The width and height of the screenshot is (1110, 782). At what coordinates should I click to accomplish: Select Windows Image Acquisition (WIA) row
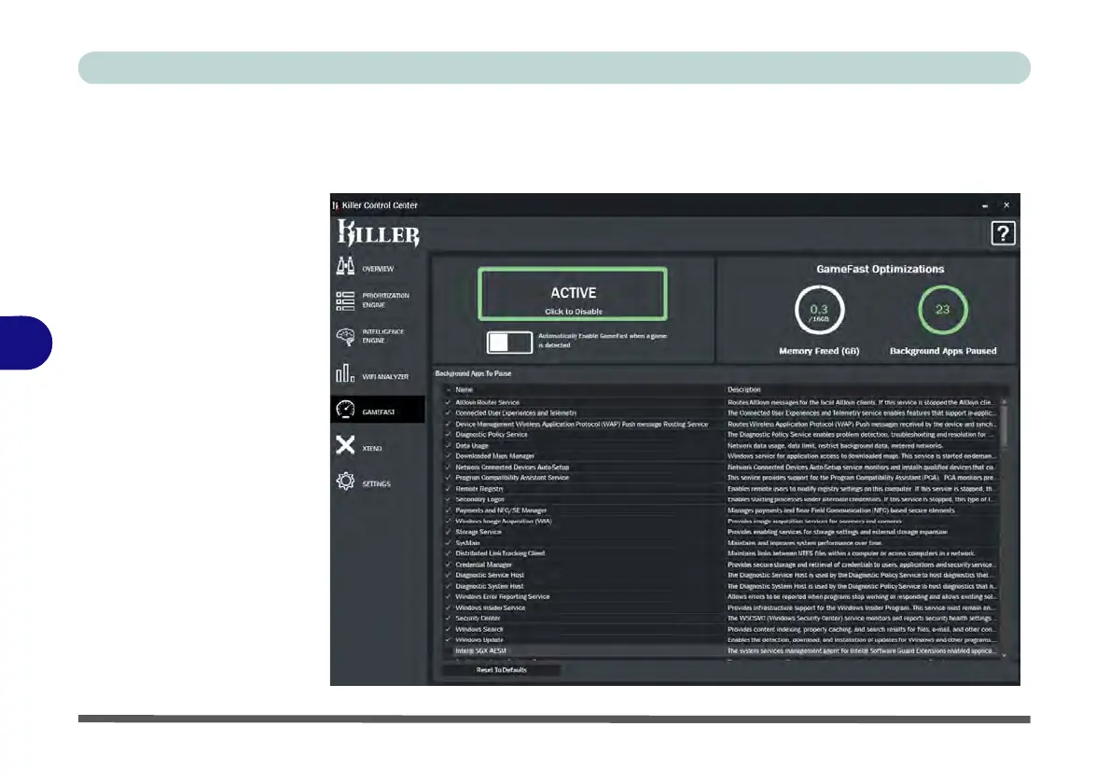tap(721, 522)
